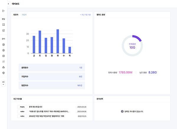Open the two-column panel icon in sidebar
This screenshot has height=129, width=177.
pos(4,56)
